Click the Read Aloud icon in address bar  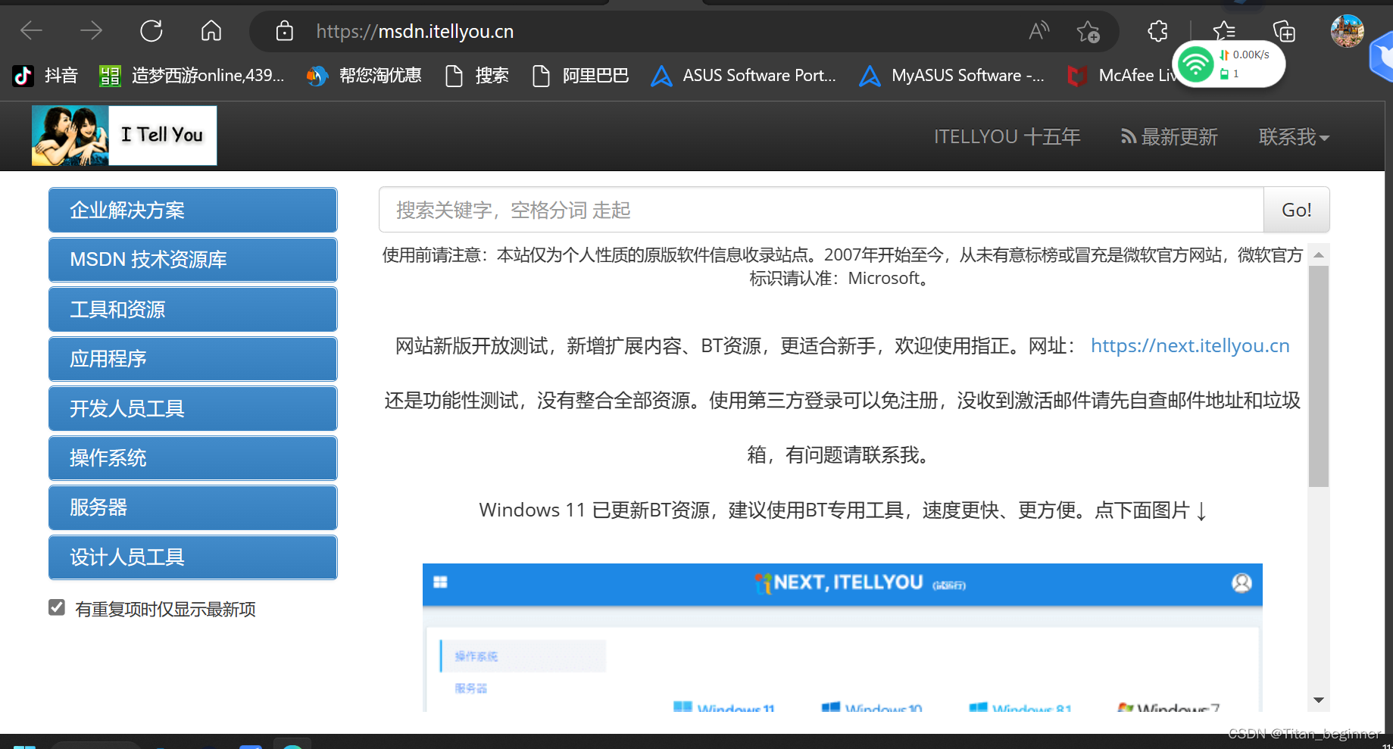(1039, 31)
